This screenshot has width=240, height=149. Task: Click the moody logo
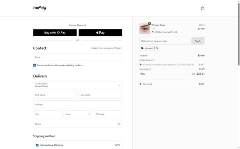tap(40, 8)
